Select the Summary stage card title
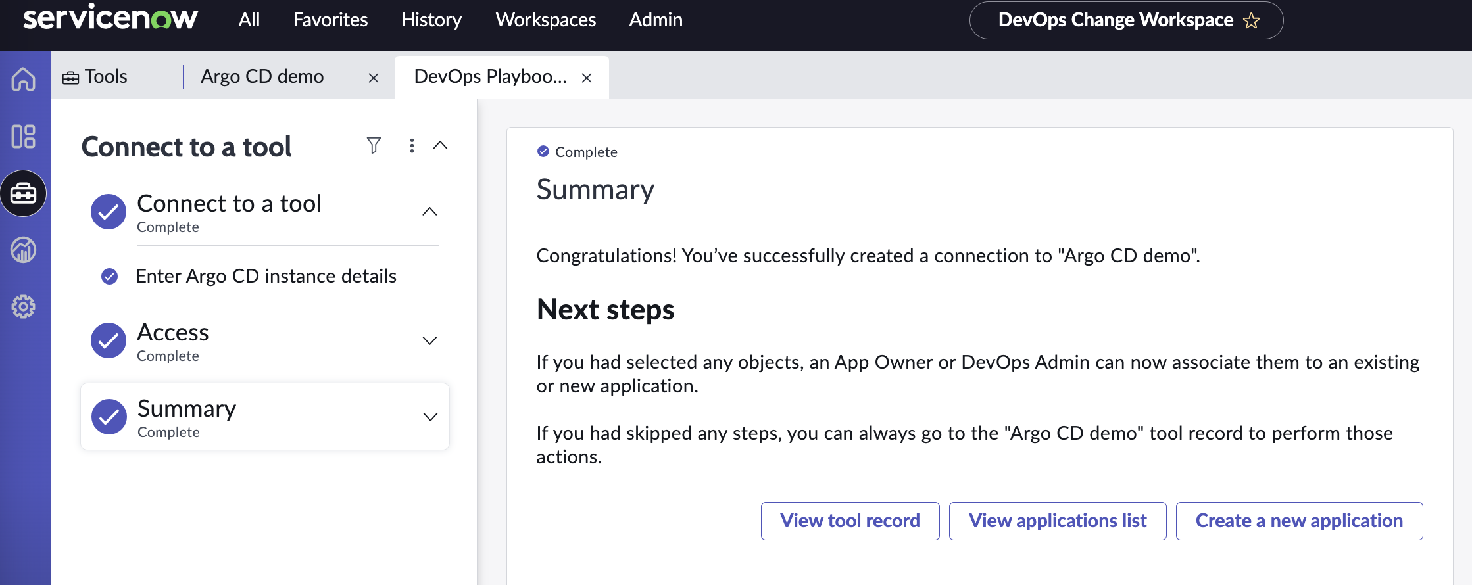 click(187, 409)
